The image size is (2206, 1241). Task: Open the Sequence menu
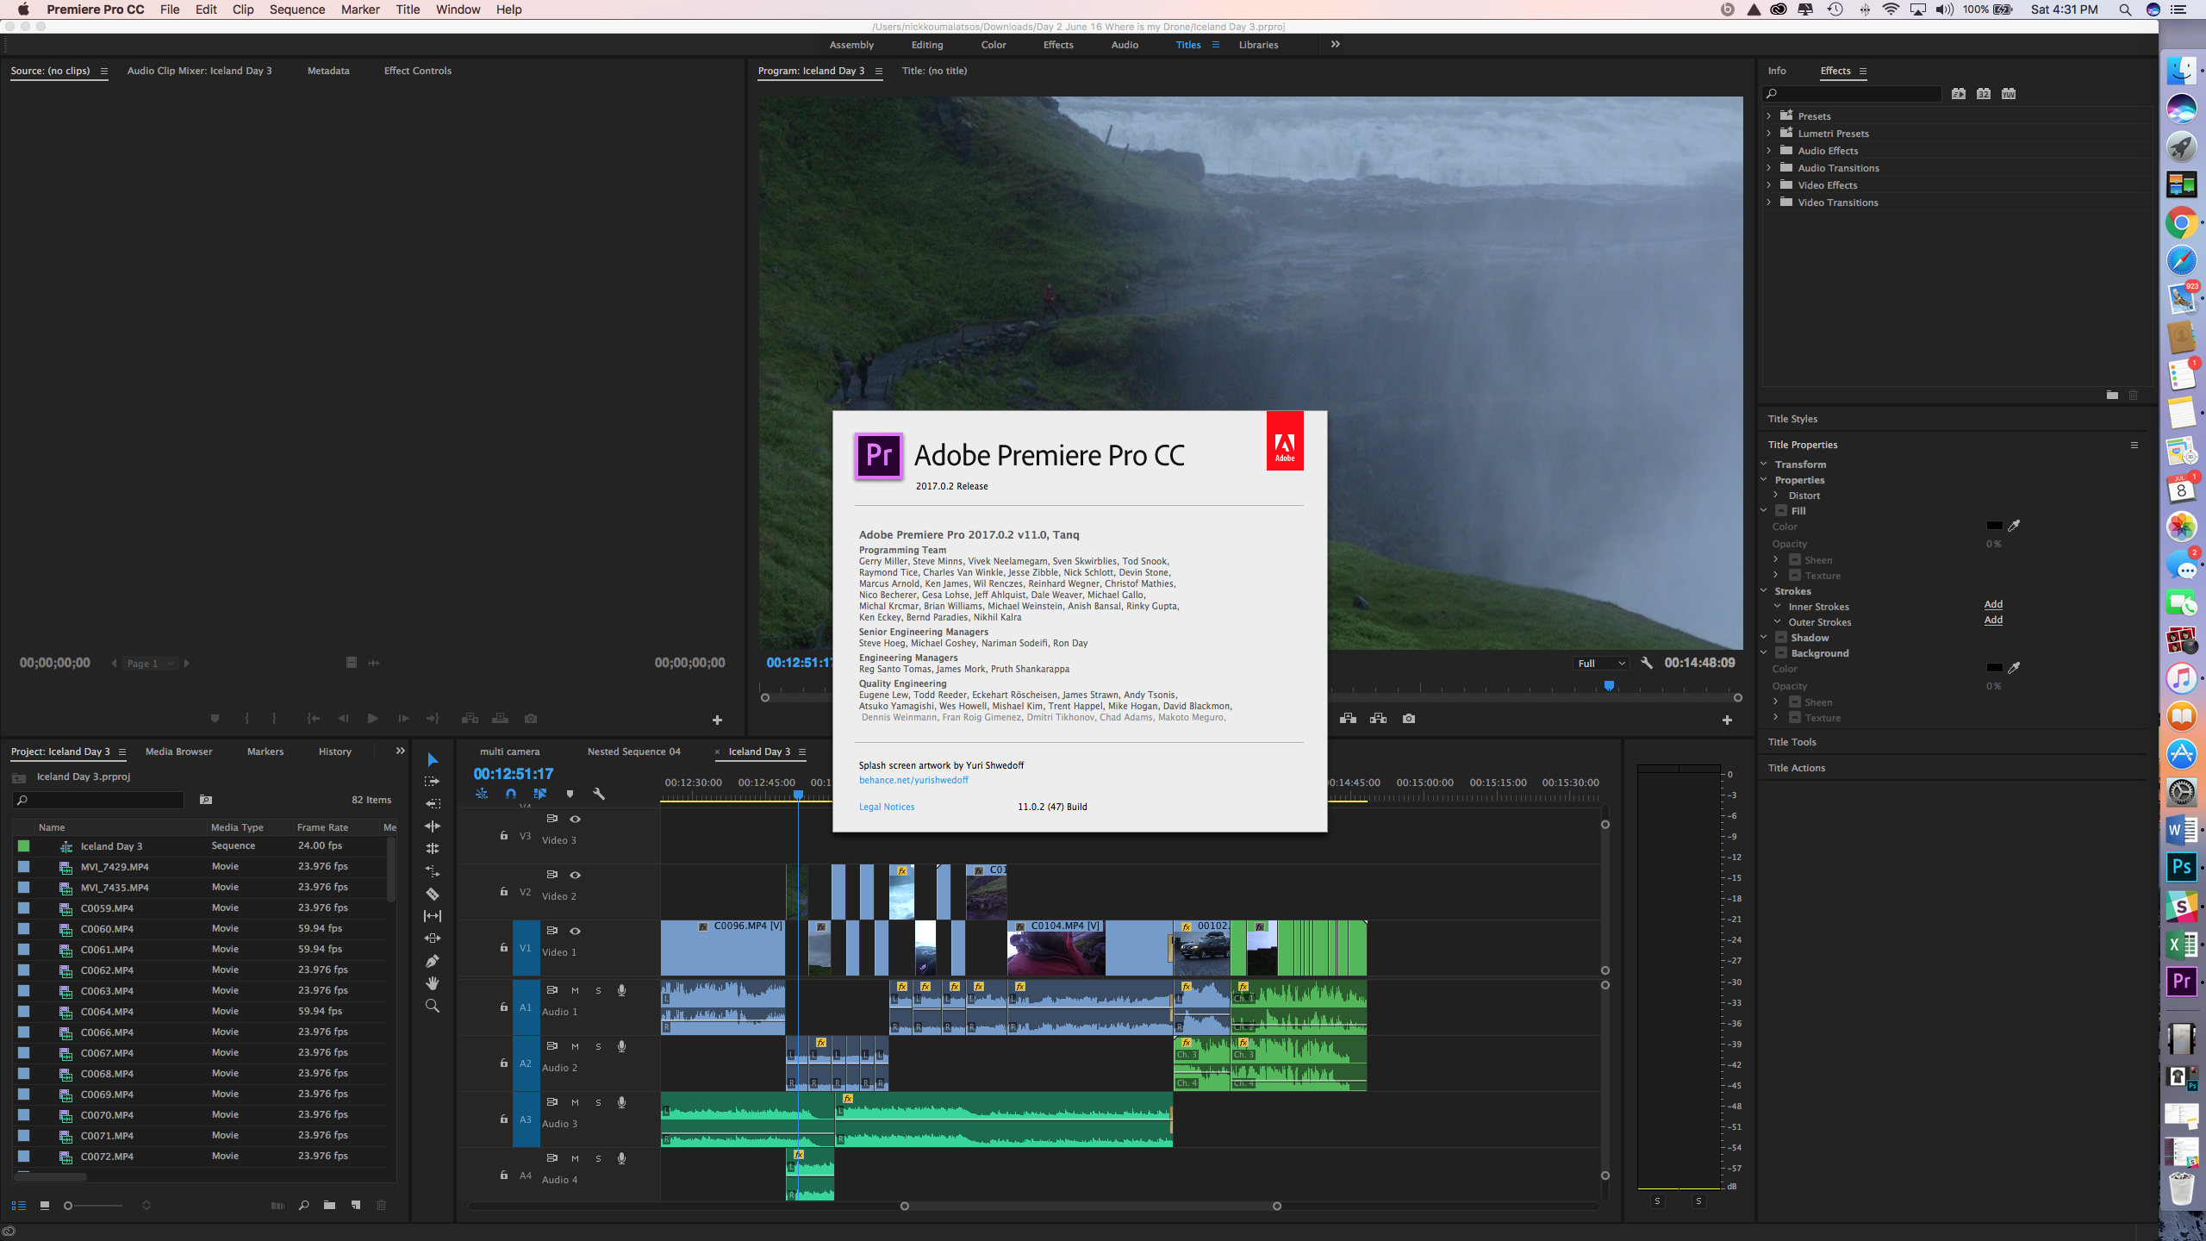(296, 9)
